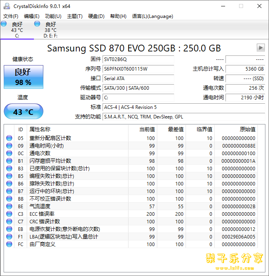
Task: Click the 临界值 column header
Action: point(200,130)
